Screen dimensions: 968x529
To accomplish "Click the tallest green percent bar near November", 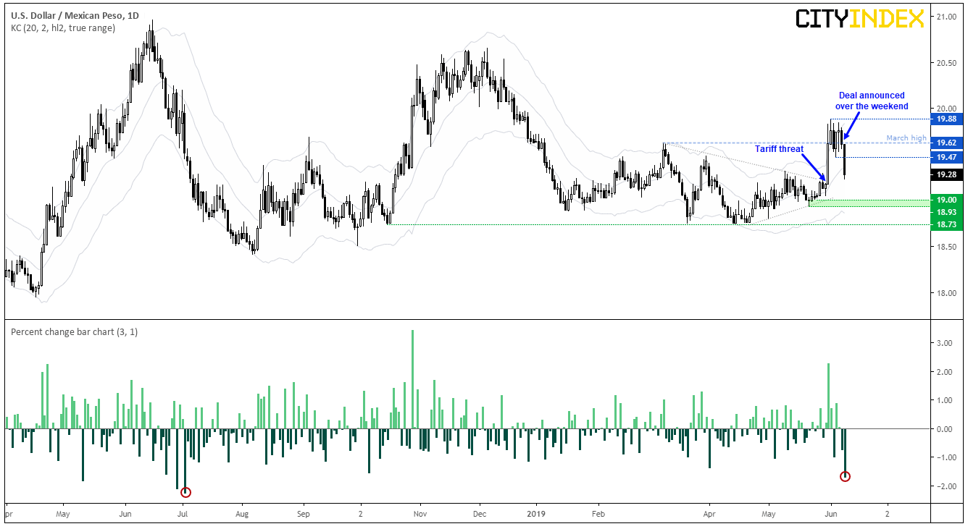I will pyautogui.click(x=412, y=379).
